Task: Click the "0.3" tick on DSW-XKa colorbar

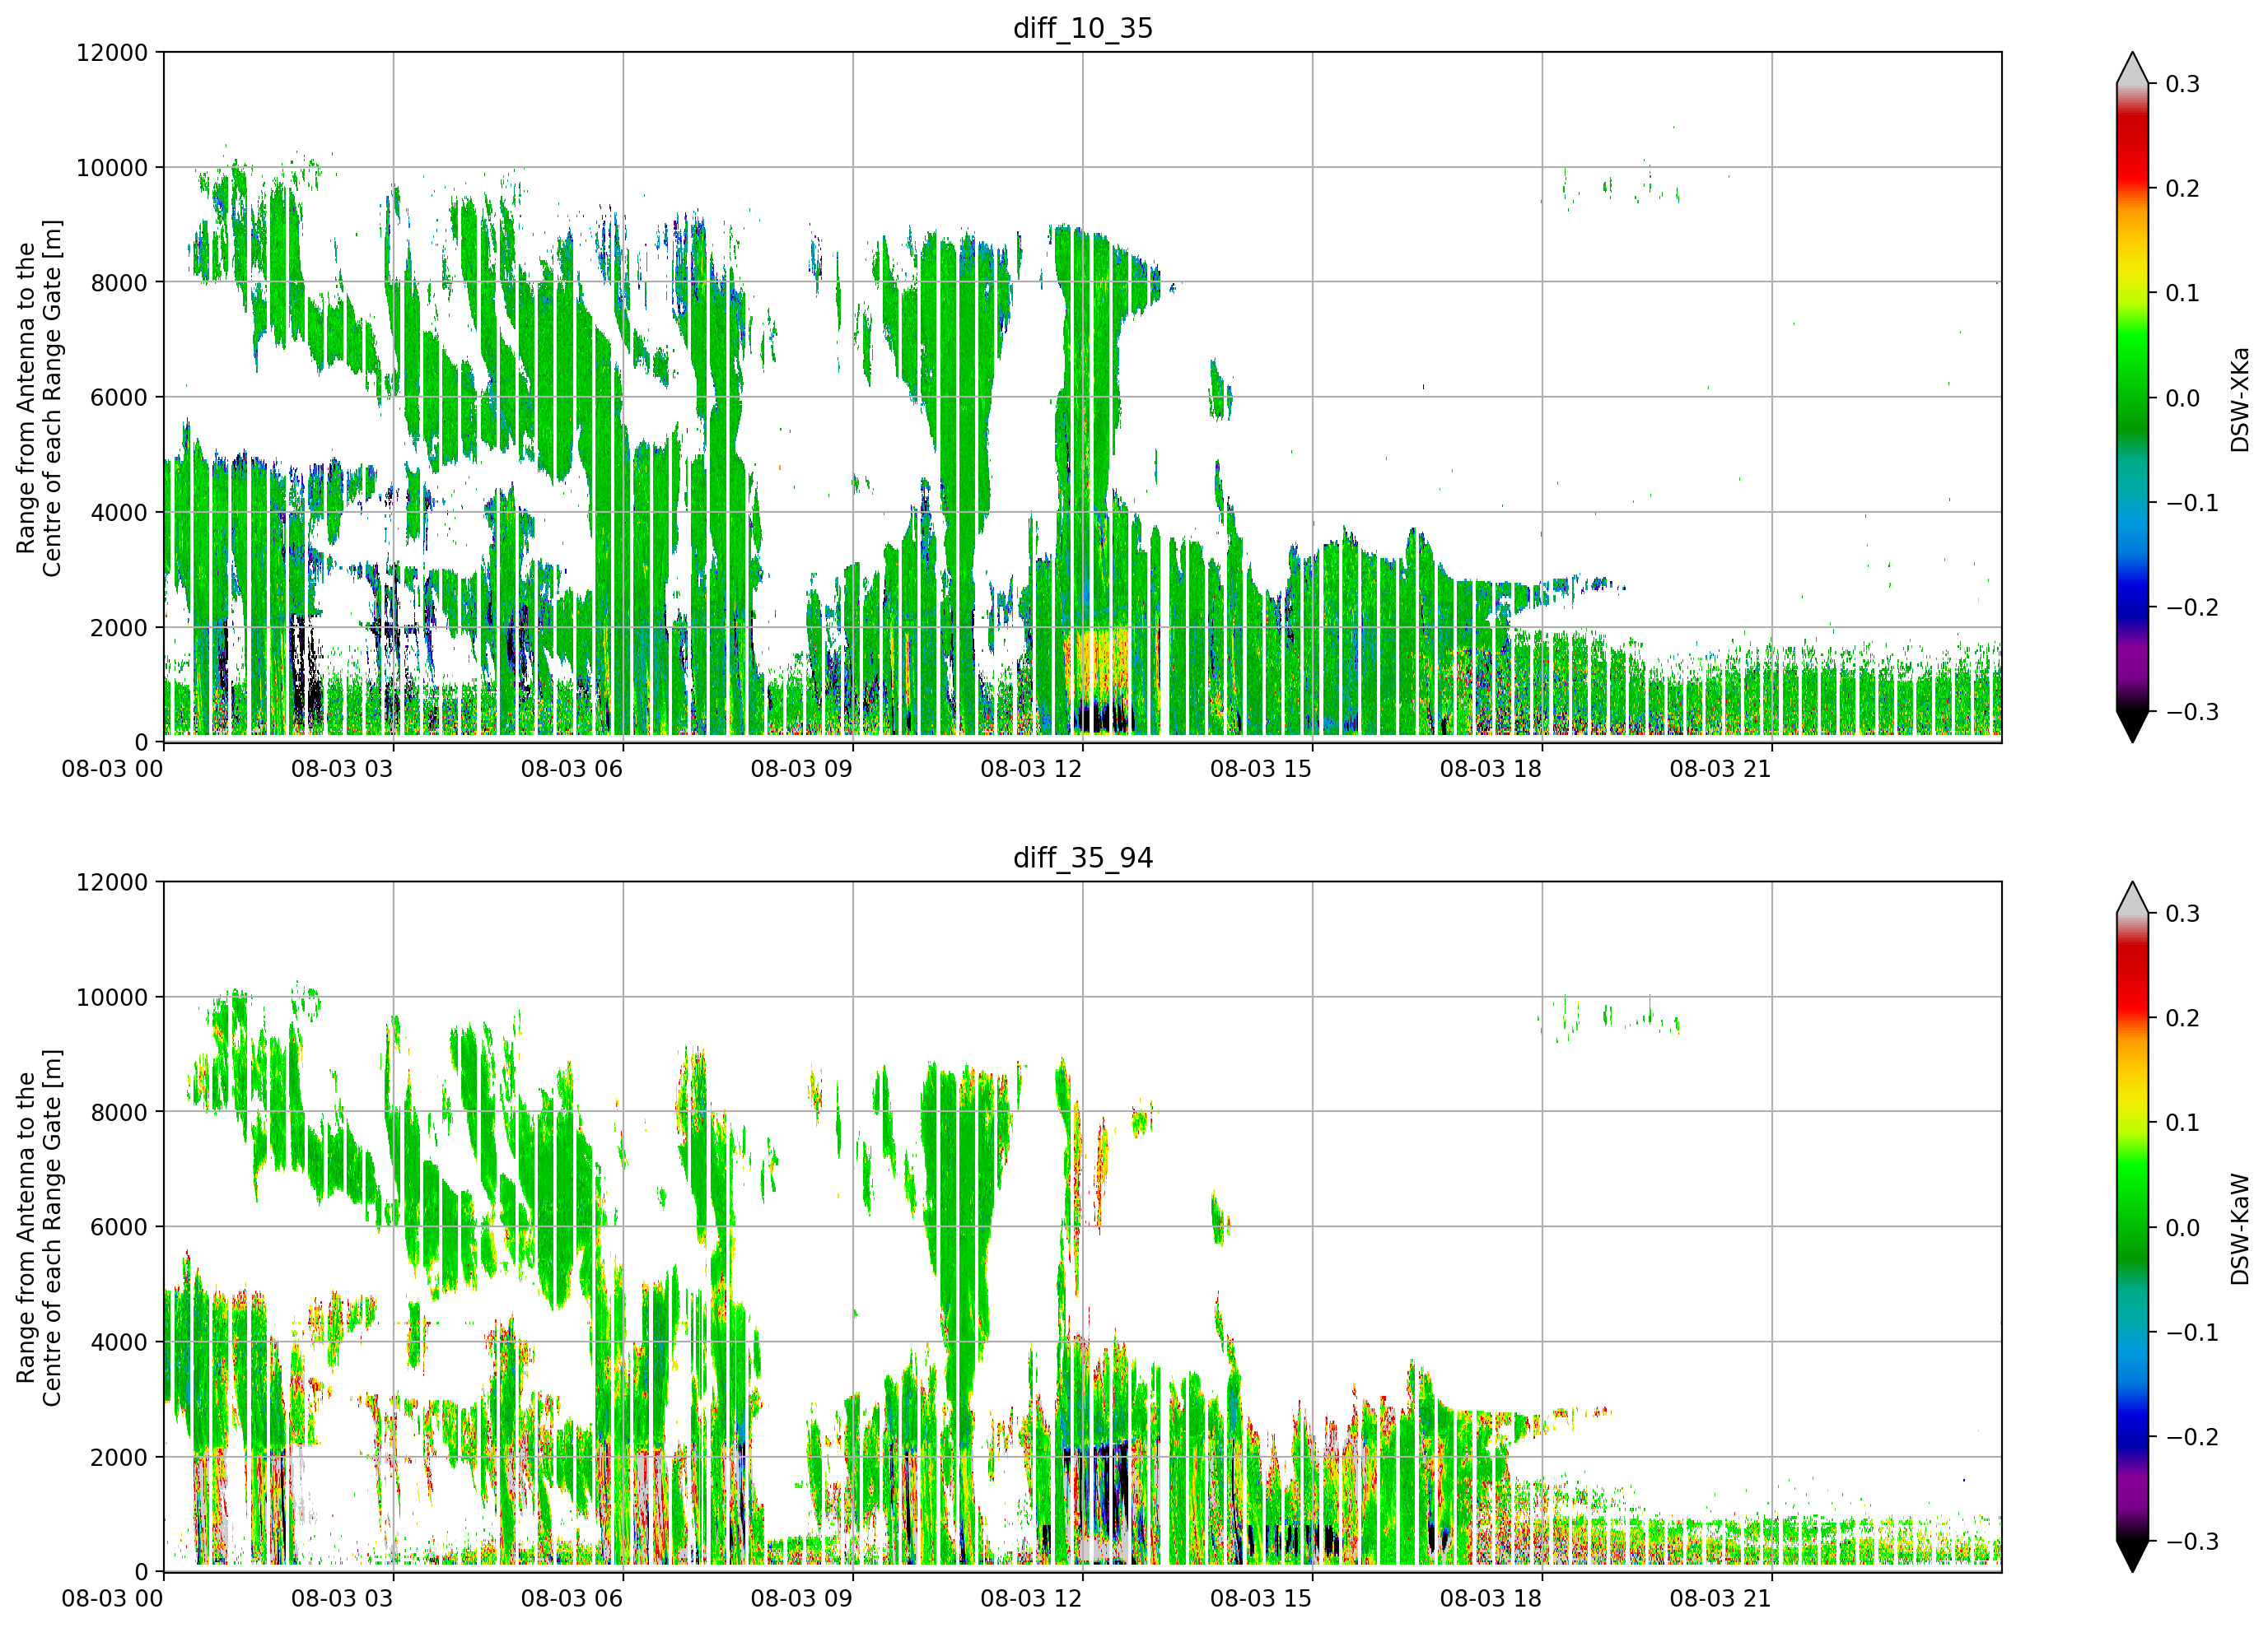Action: coord(2183,84)
